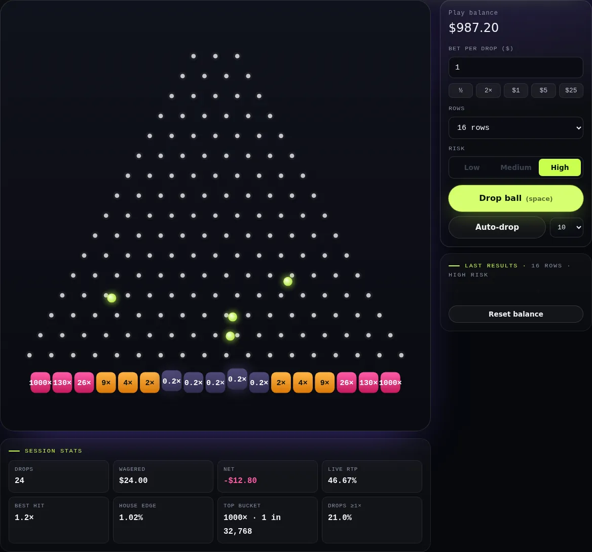
Task: Double the bet with the 2× preset button
Action: click(488, 90)
